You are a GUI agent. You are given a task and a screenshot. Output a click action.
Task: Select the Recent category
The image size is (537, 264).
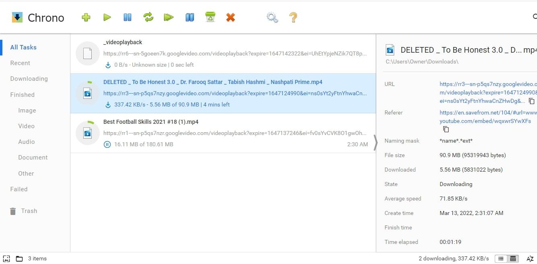pos(20,63)
